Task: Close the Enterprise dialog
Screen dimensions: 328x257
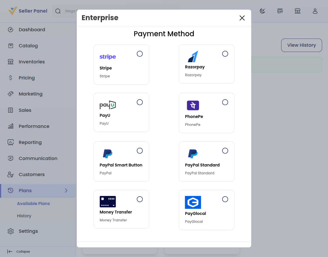Action: click(x=242, y=18)
